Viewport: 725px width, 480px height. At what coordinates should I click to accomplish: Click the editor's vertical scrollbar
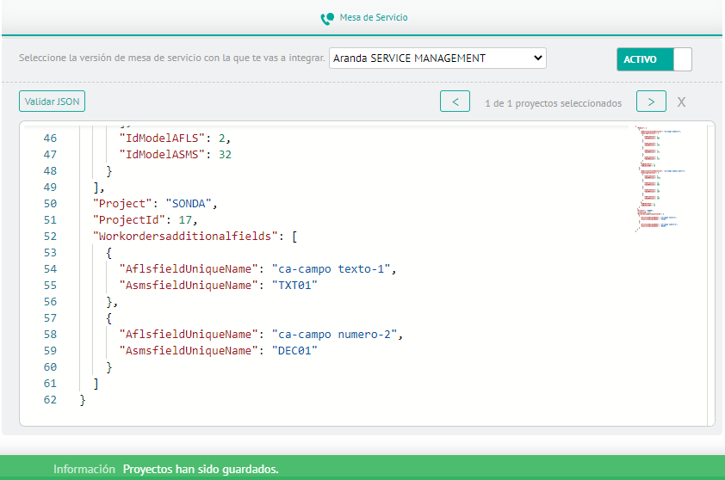click(710, 274)
